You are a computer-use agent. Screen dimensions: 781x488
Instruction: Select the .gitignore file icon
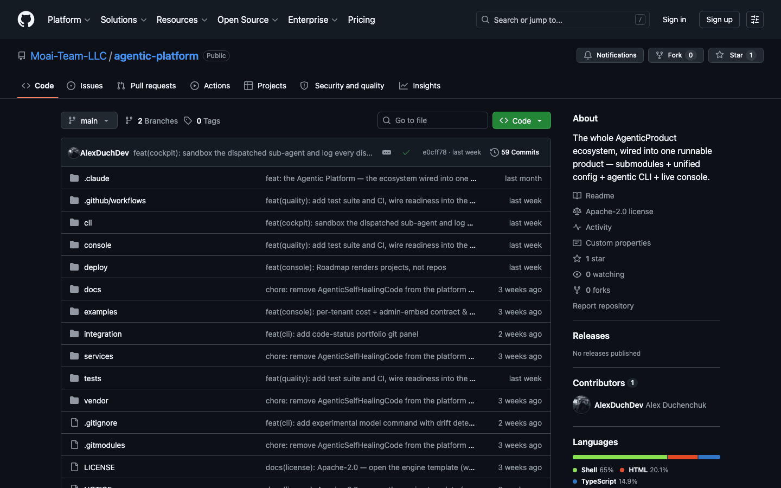(74, 422)
